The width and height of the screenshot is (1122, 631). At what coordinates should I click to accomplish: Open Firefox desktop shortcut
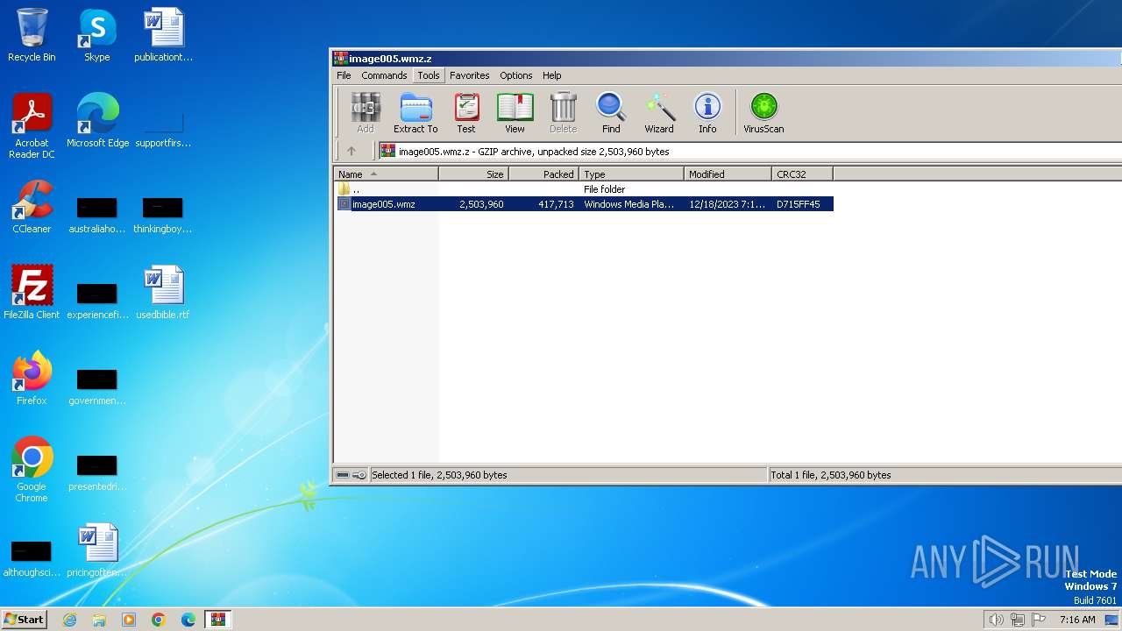[x=32, y=379]
